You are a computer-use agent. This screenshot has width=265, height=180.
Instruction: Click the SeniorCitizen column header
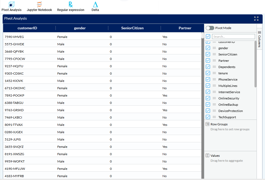(x=132, y=28)
